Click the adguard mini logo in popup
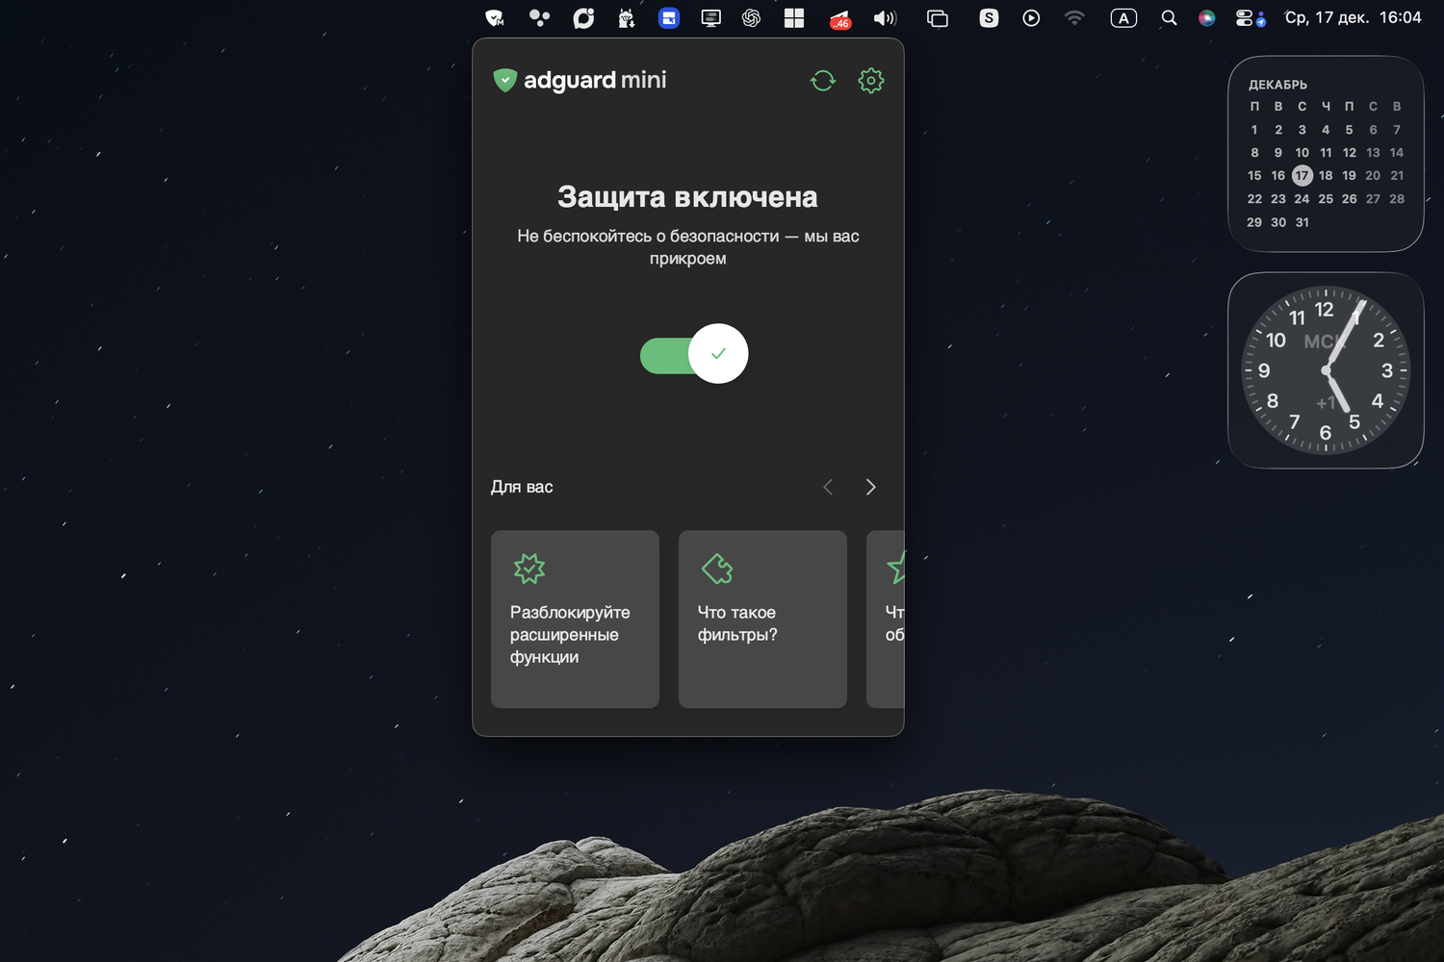 point(580,80)
